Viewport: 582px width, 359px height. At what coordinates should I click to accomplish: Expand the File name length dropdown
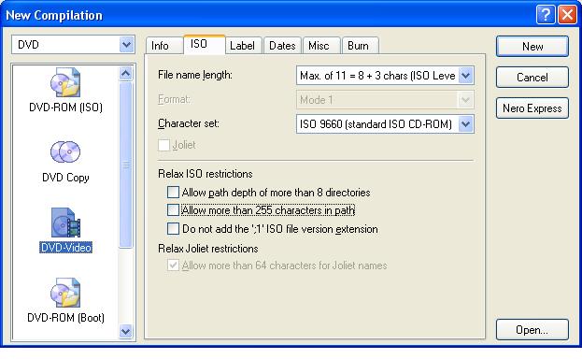coord(466,76)
